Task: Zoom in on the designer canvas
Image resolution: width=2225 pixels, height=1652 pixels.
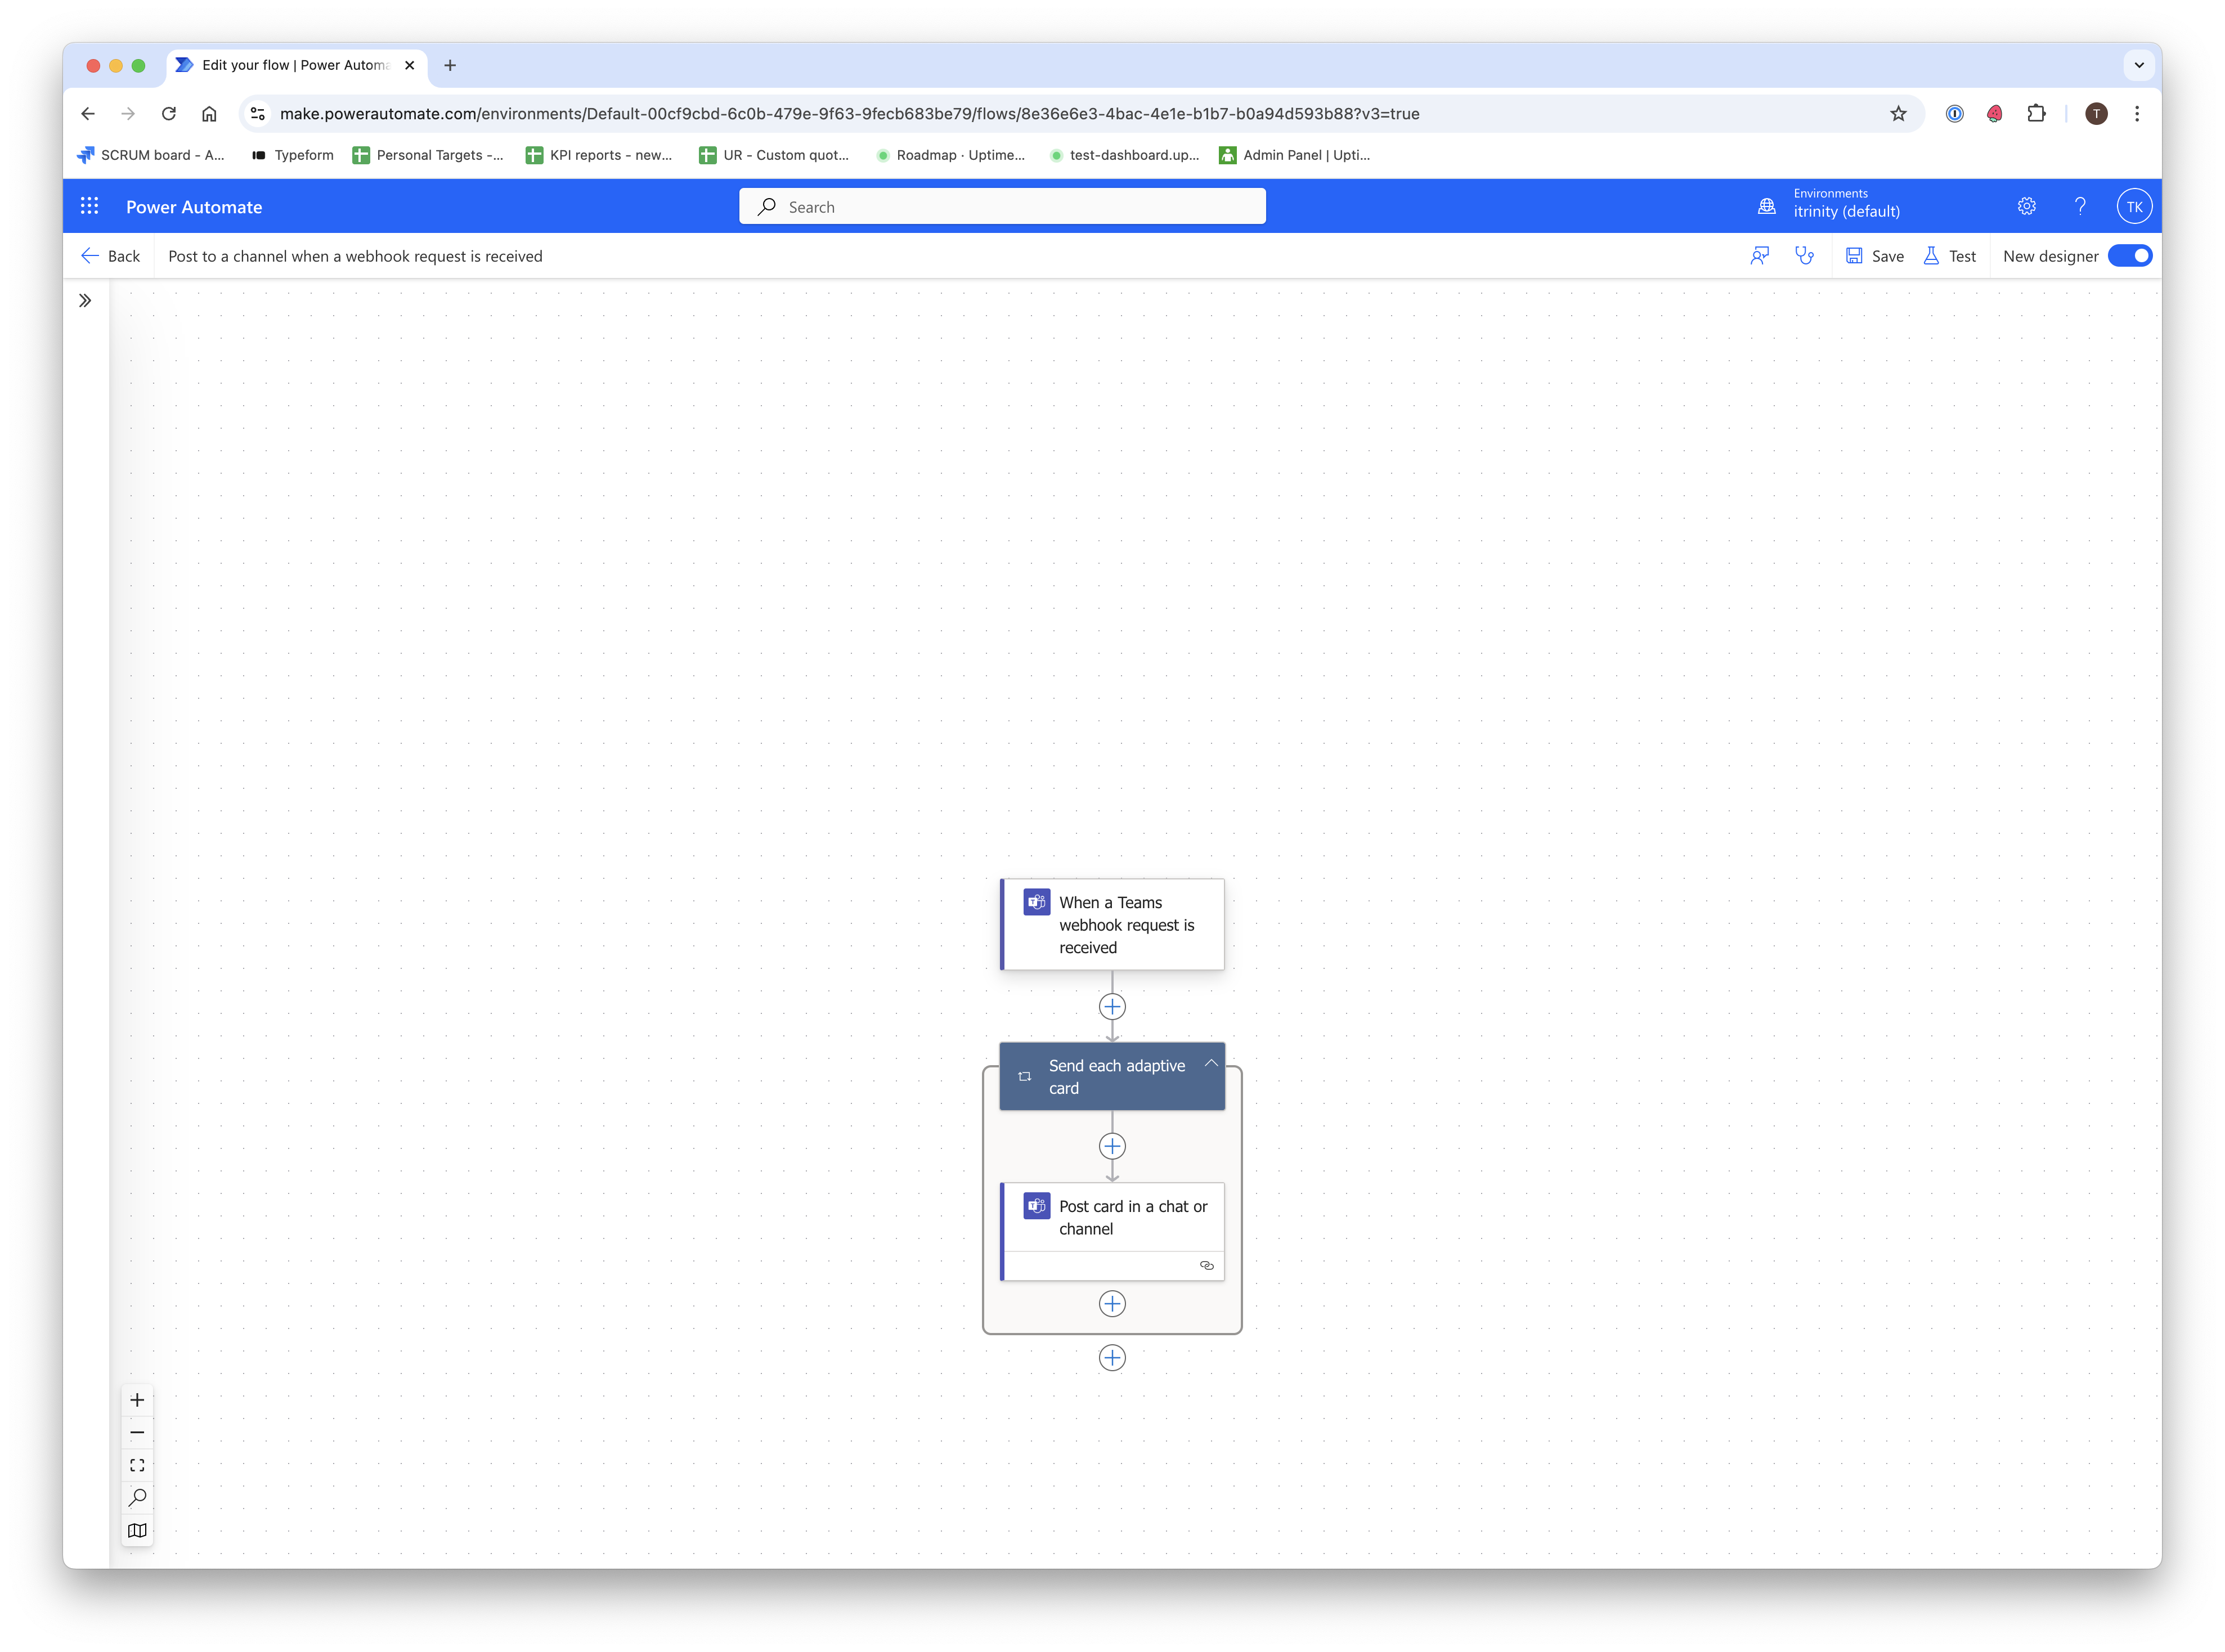Action: (x=137, y=1400)
